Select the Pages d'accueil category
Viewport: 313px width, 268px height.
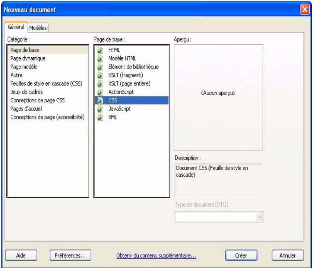pyautogui.click(x=48, y=108)
